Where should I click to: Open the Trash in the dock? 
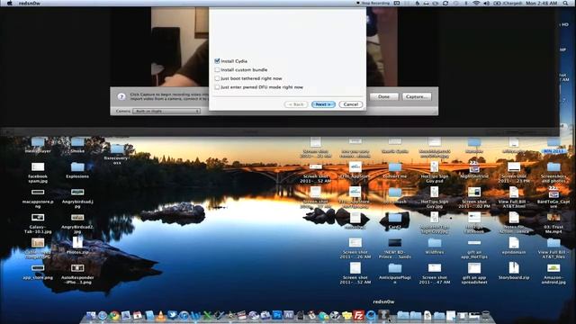pyautogui.click(x=486, y=315)
